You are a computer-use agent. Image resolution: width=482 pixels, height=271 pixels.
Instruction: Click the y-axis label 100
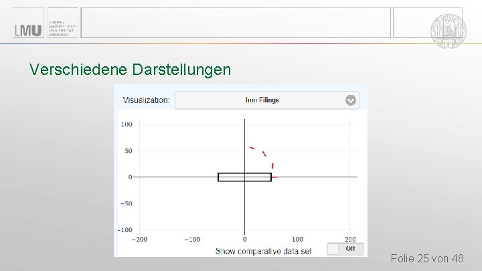(x=127, y=124)
